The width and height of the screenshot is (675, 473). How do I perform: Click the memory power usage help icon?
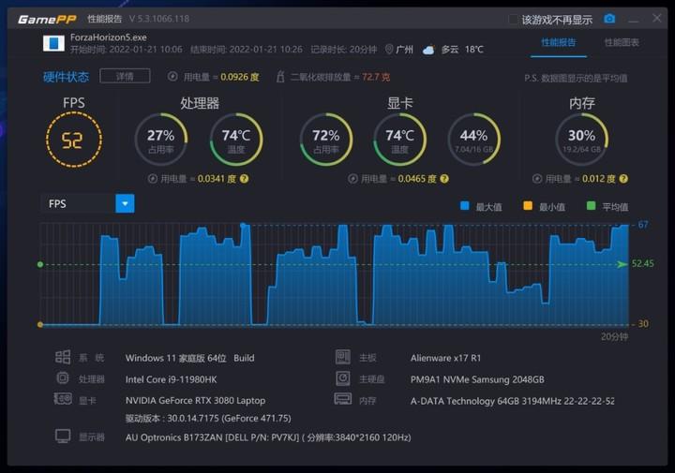pyautogui.click(x=622, y=179)
